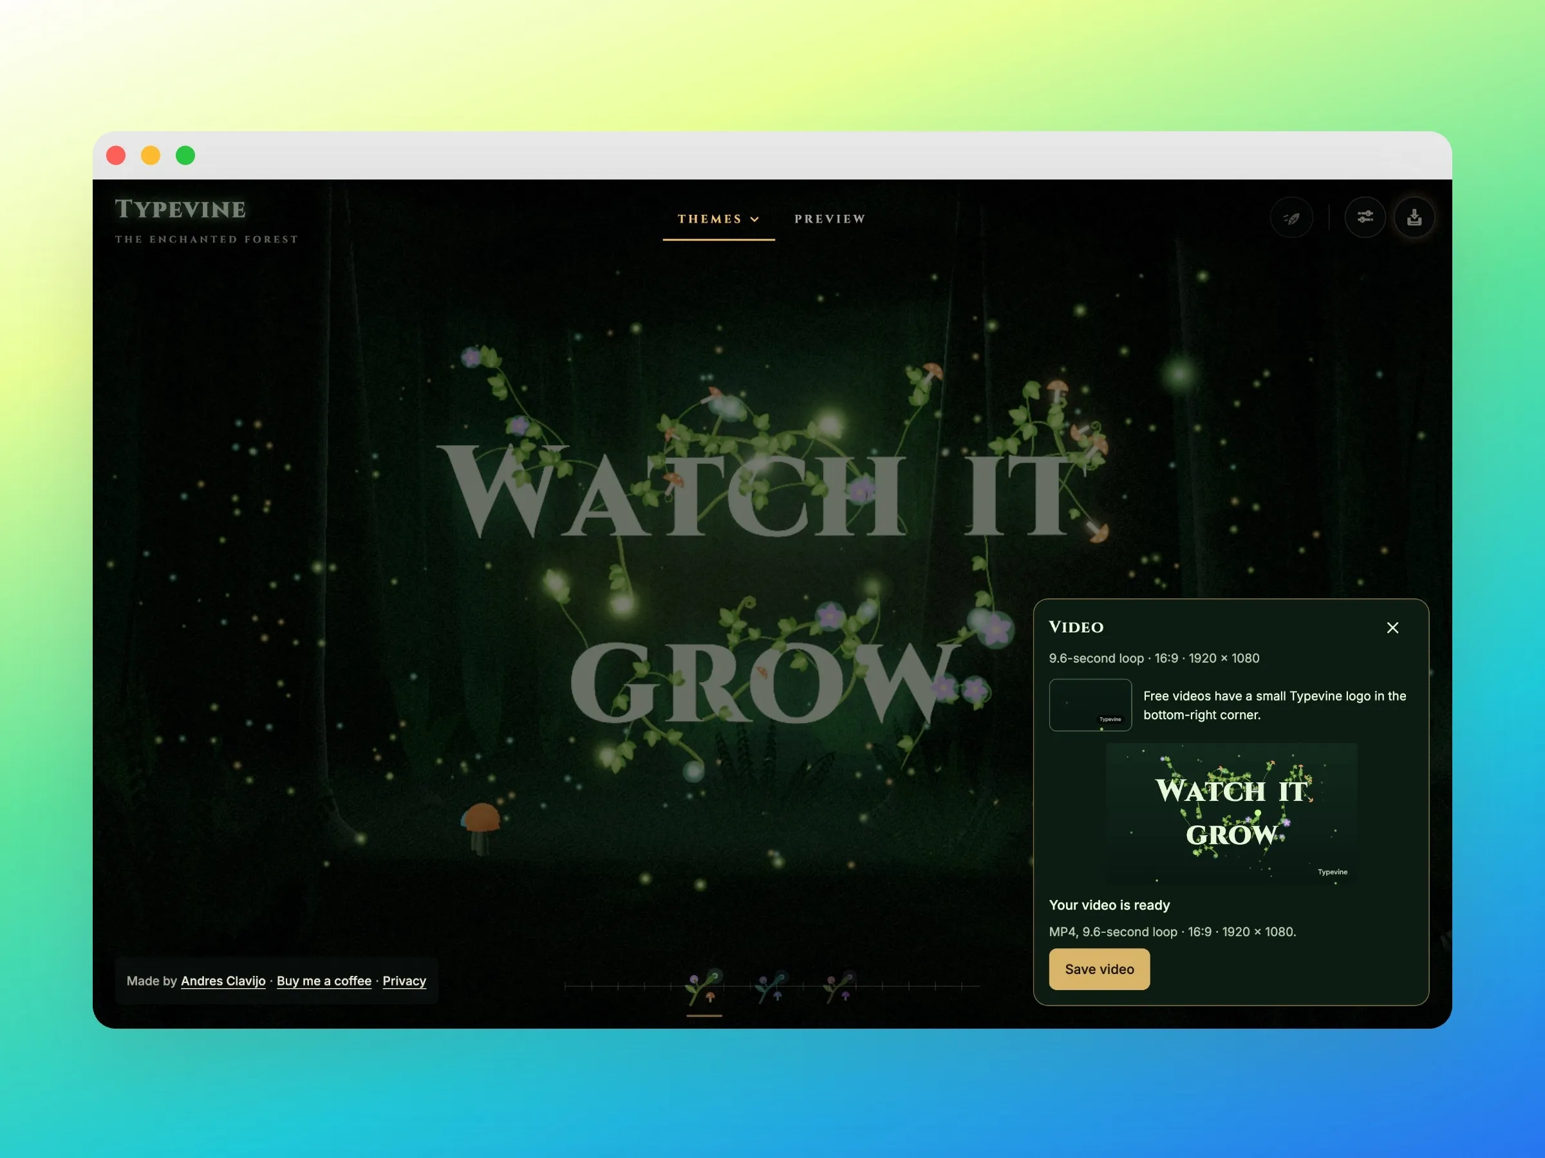Viewport: 1545px width, 1158px height.
Task: Click the Typevine logo title
Action: point(180,209)
